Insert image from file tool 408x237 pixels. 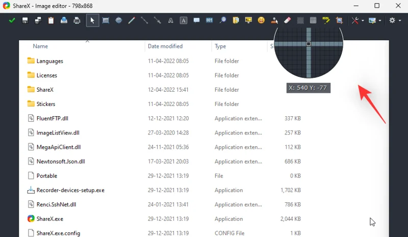pos(236,20)
